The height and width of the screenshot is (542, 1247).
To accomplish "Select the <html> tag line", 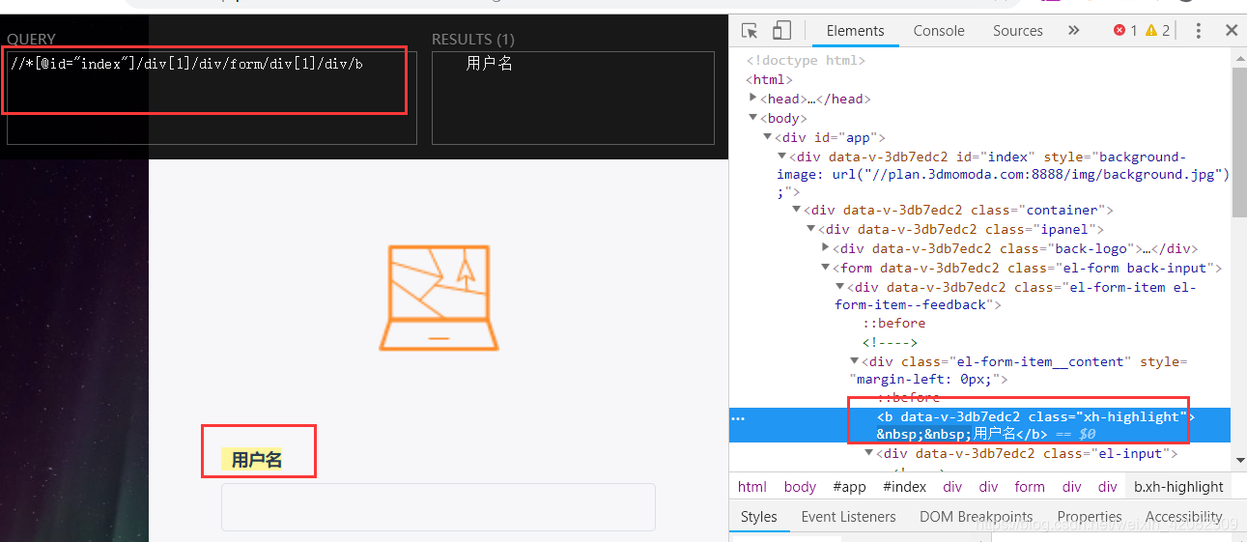I will click(x=771, y=79).
